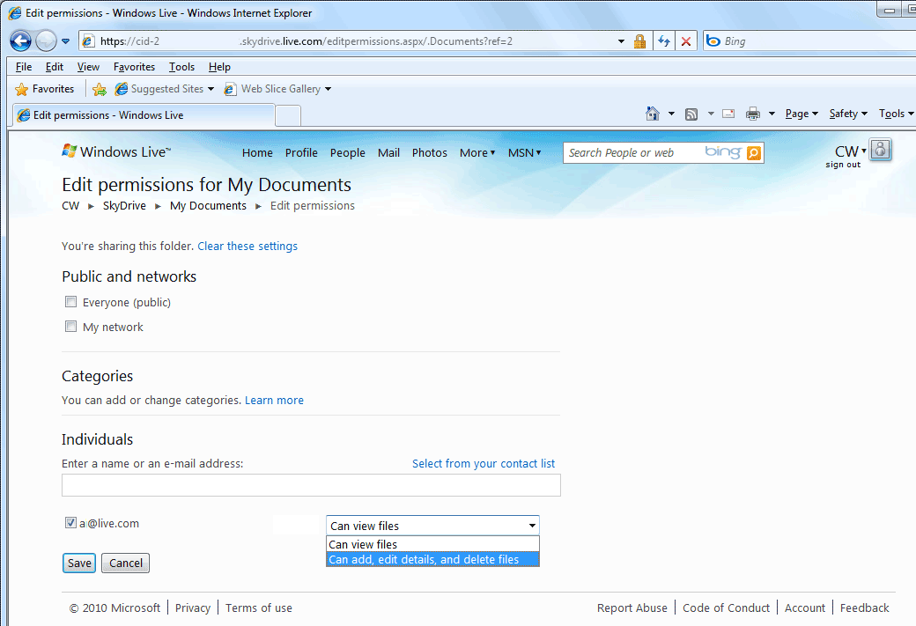
Task: Open the Profile link
Action: [x=301, y=152]
